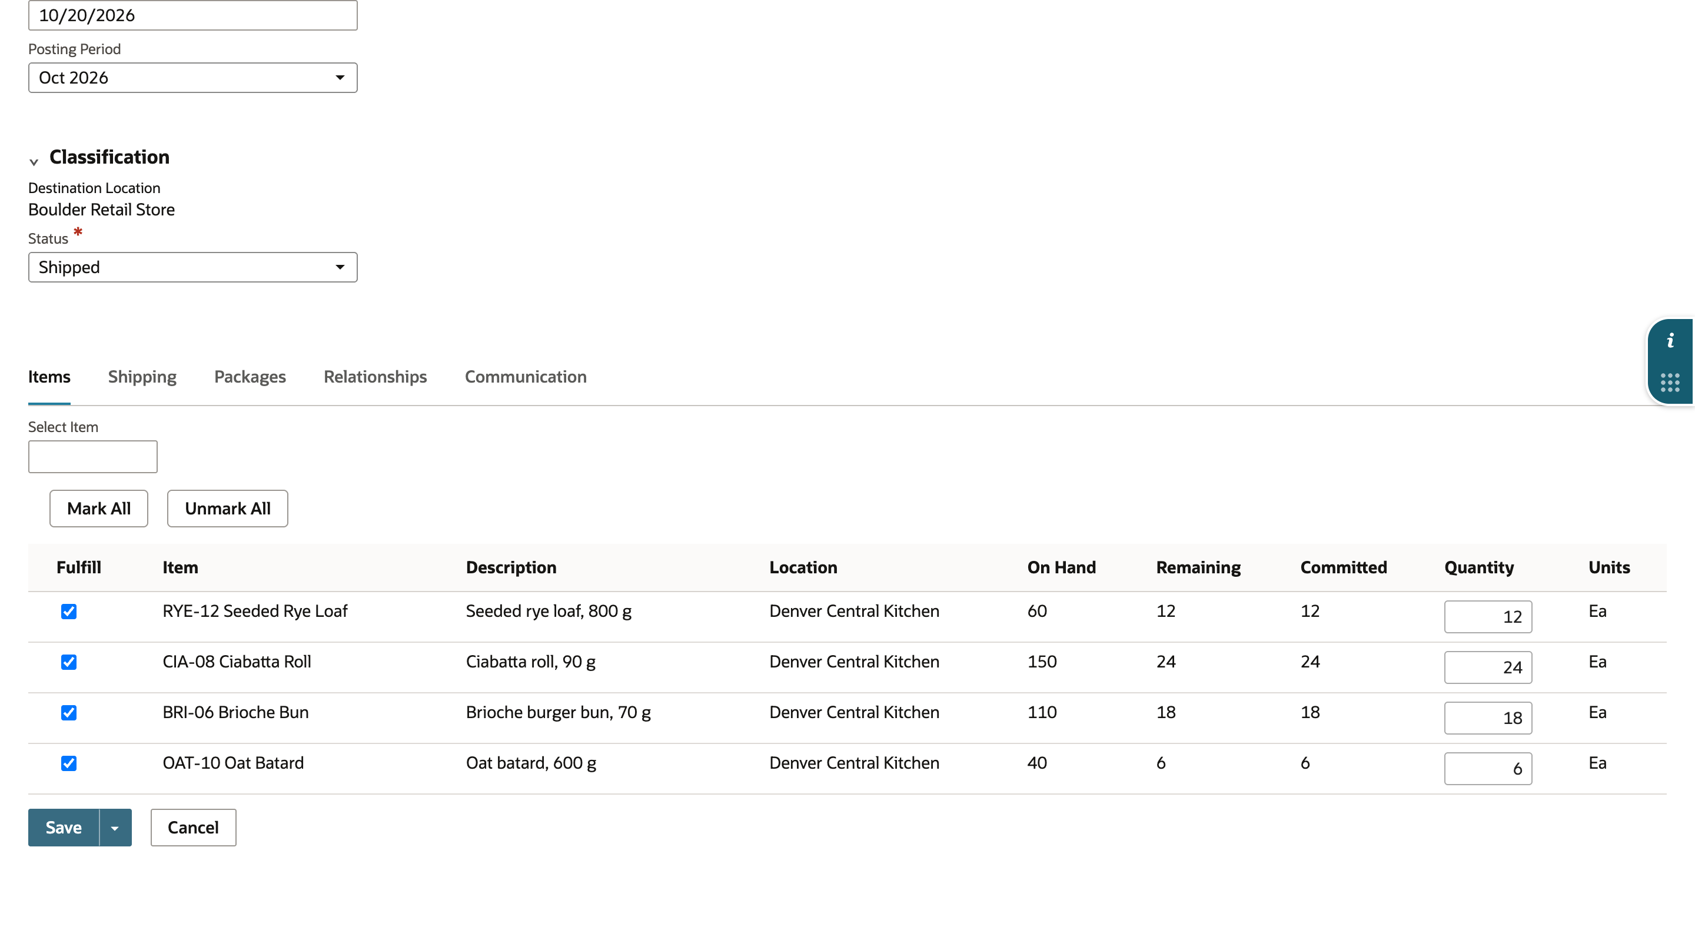
Task: Open the info panel icon
Action: [x=1669, y=341]
